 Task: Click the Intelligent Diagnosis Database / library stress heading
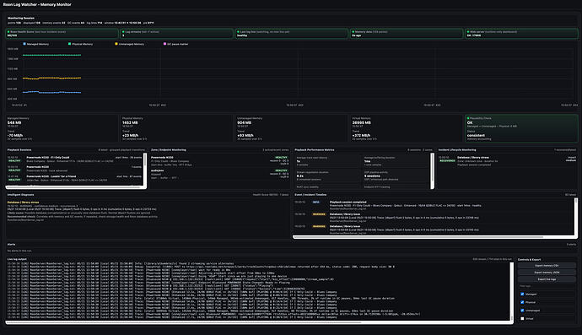point(23,203)
